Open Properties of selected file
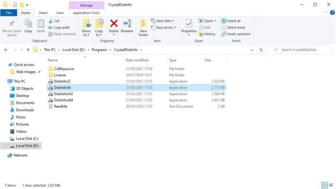 pyautogui.click(x=189, y=27)
